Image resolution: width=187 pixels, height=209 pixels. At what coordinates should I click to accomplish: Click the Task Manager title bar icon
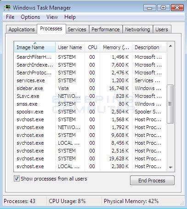(x=7, y=7)
